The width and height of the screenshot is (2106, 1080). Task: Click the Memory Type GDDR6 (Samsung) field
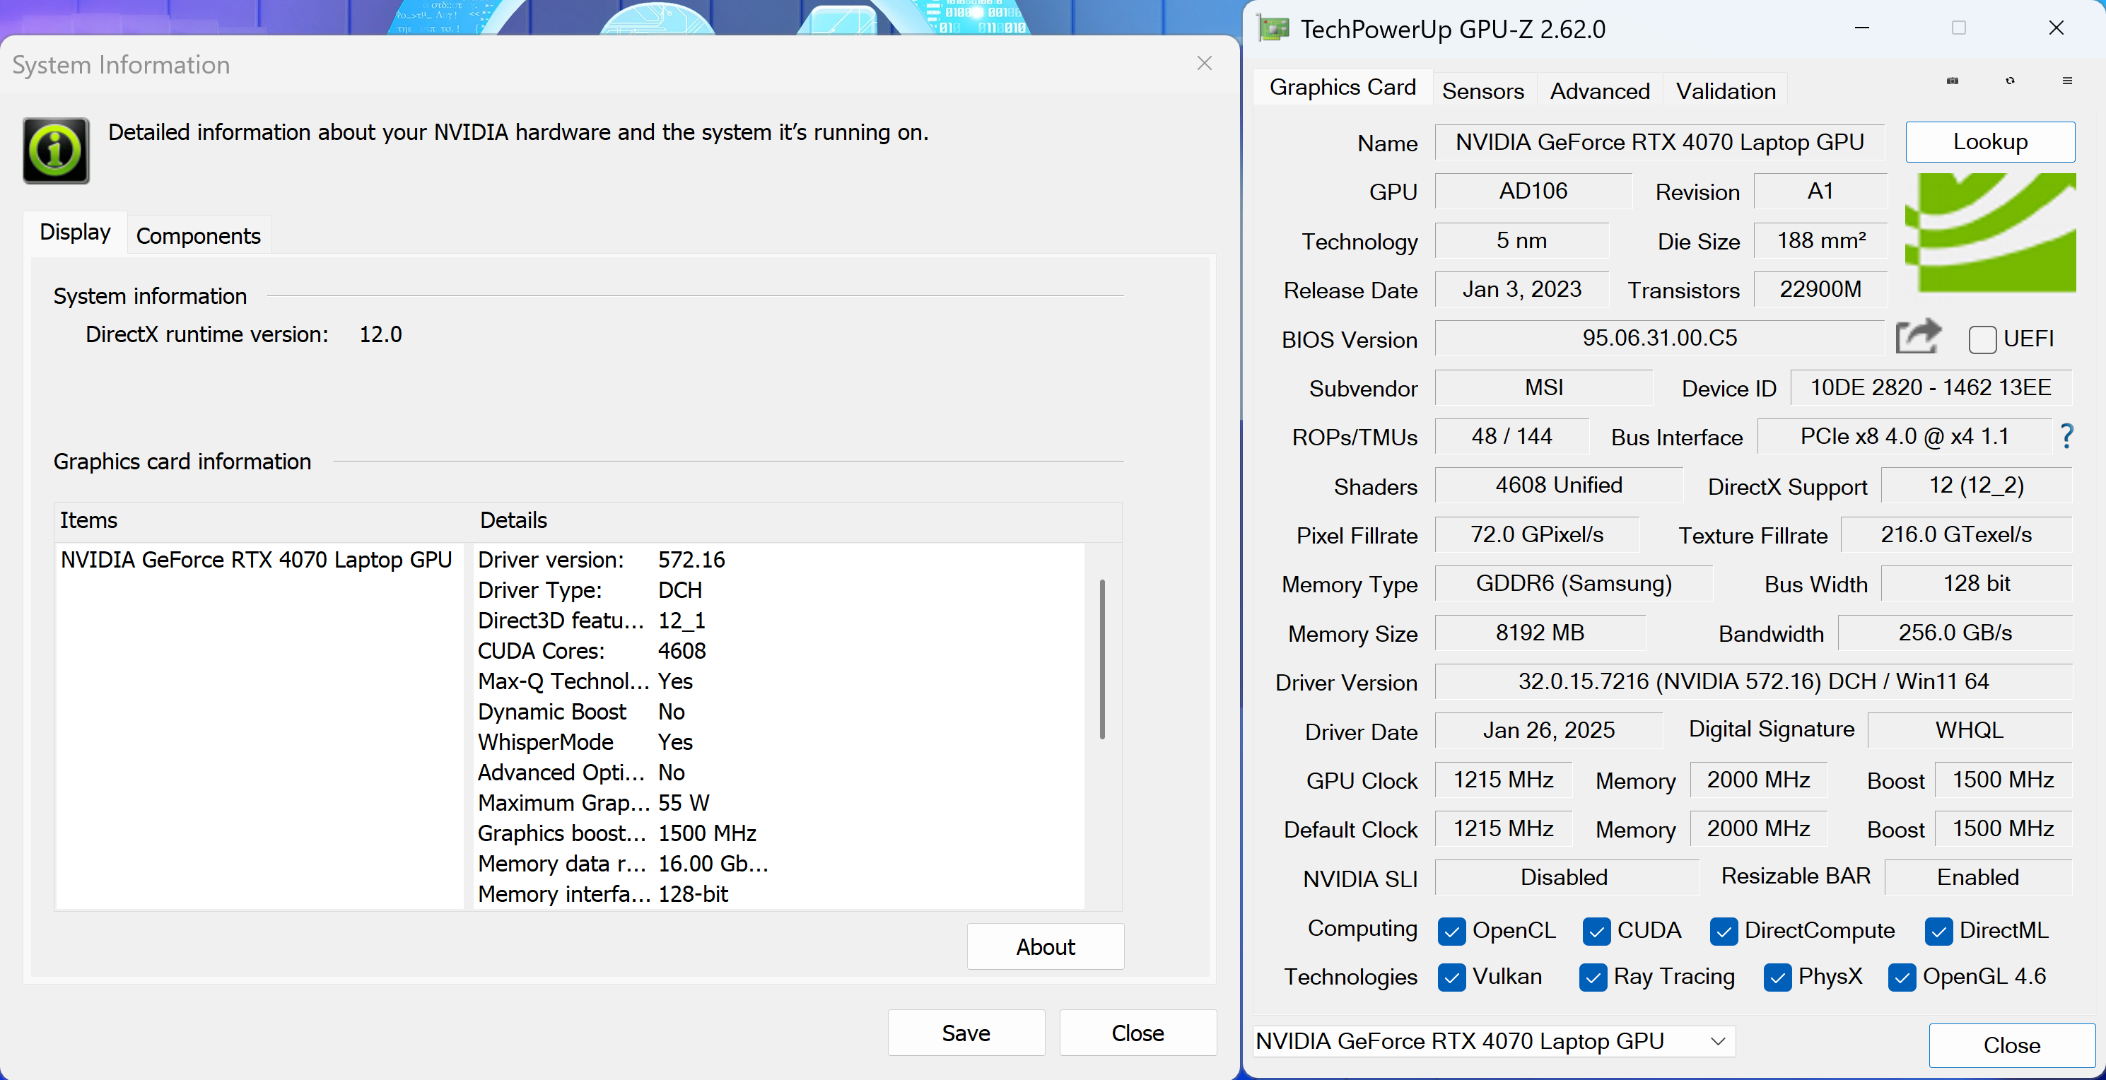[1574, 584]
